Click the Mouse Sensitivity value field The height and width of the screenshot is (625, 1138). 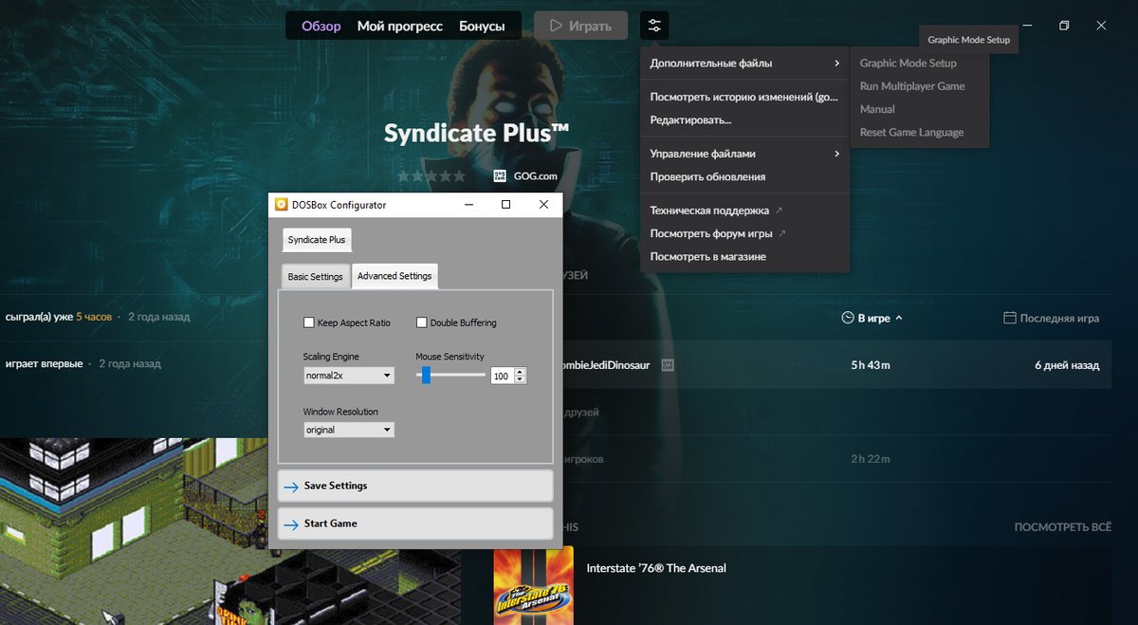[502, 377]
